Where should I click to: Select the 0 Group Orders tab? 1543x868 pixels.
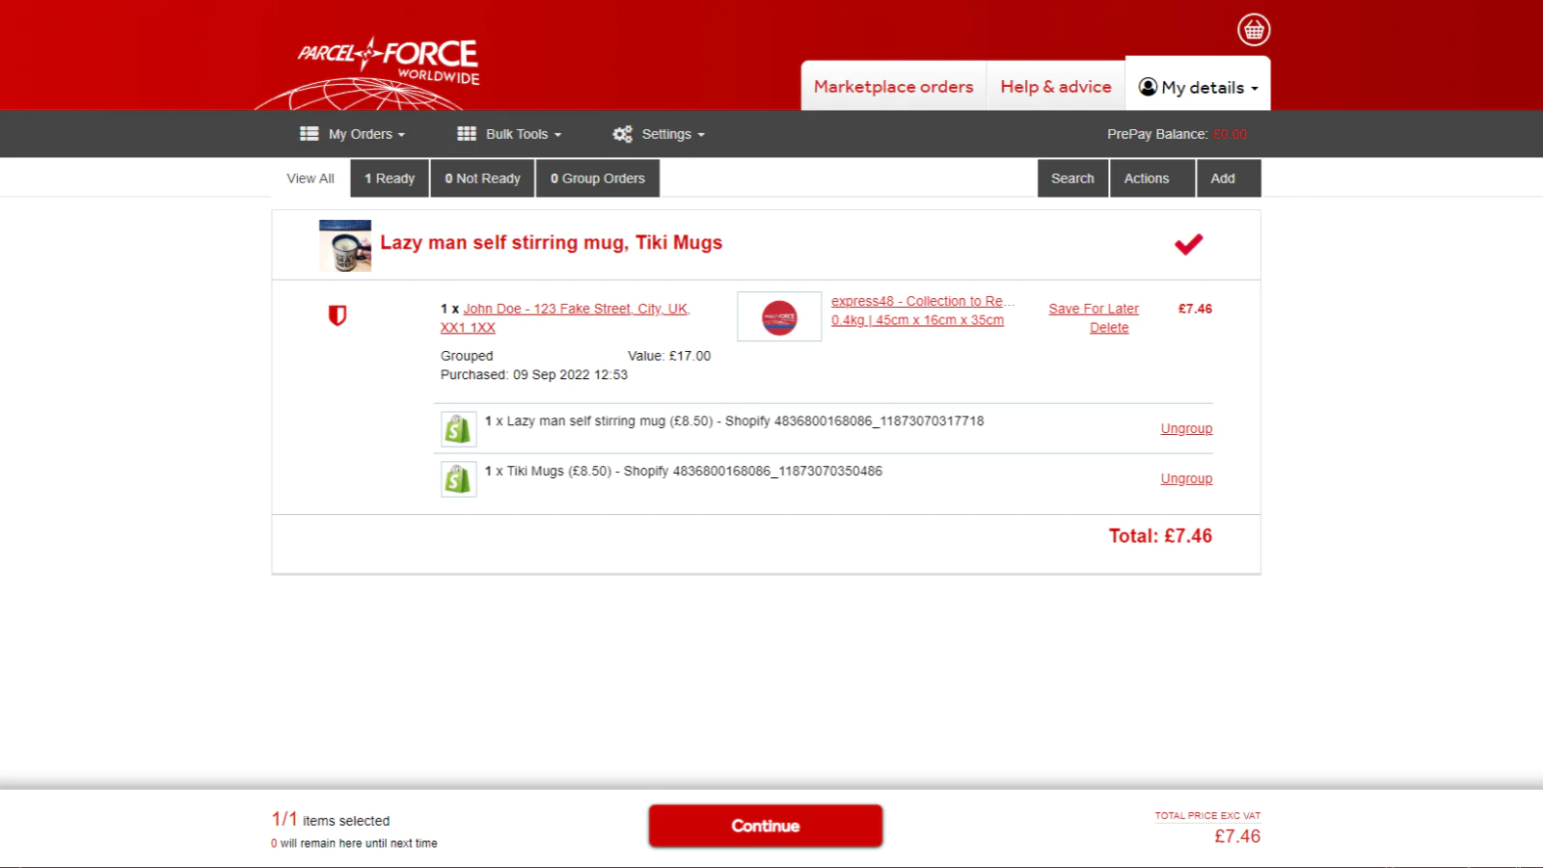[598, 178]
